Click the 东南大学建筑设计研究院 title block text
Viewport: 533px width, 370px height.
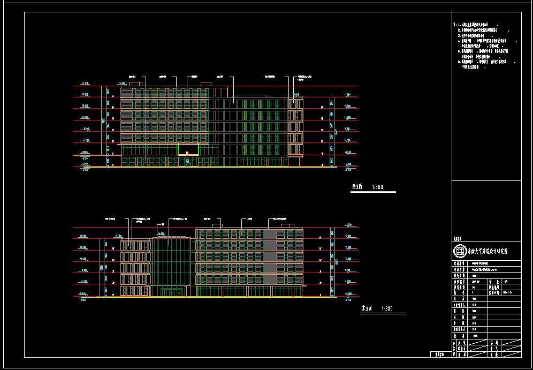[488, 252]
